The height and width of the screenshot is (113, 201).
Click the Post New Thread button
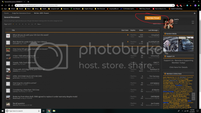[153, 18]
